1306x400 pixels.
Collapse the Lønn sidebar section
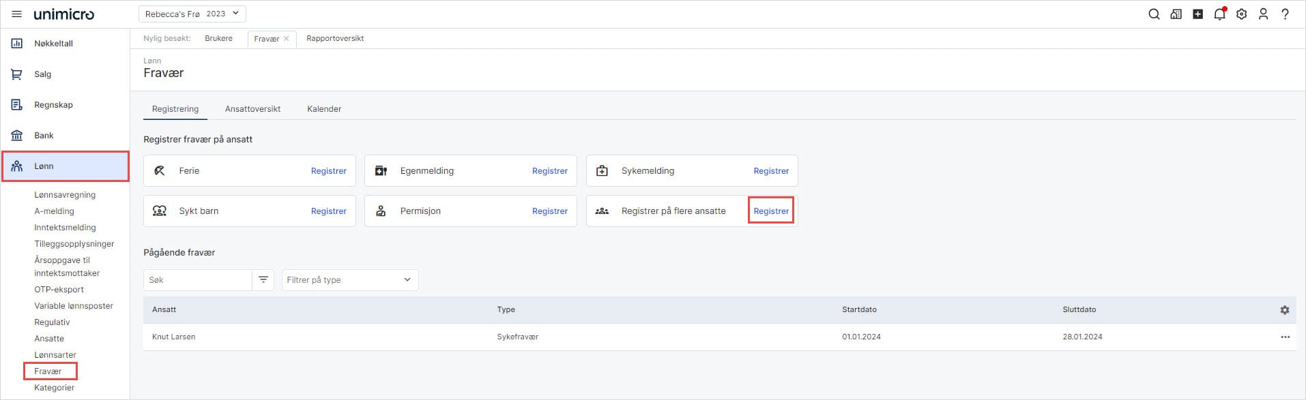tap(65, 166)
